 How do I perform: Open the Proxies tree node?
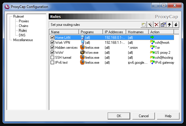(24, 21)
